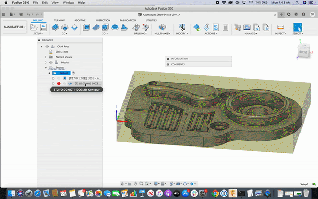Open the MANUFACTURE workspace dropdown
Screen dimensions: 318x199
coord(15,27)
